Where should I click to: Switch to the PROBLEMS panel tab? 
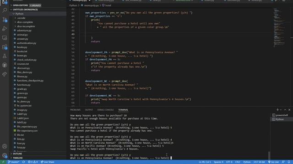pyautogui.click(x=75, y=110)
